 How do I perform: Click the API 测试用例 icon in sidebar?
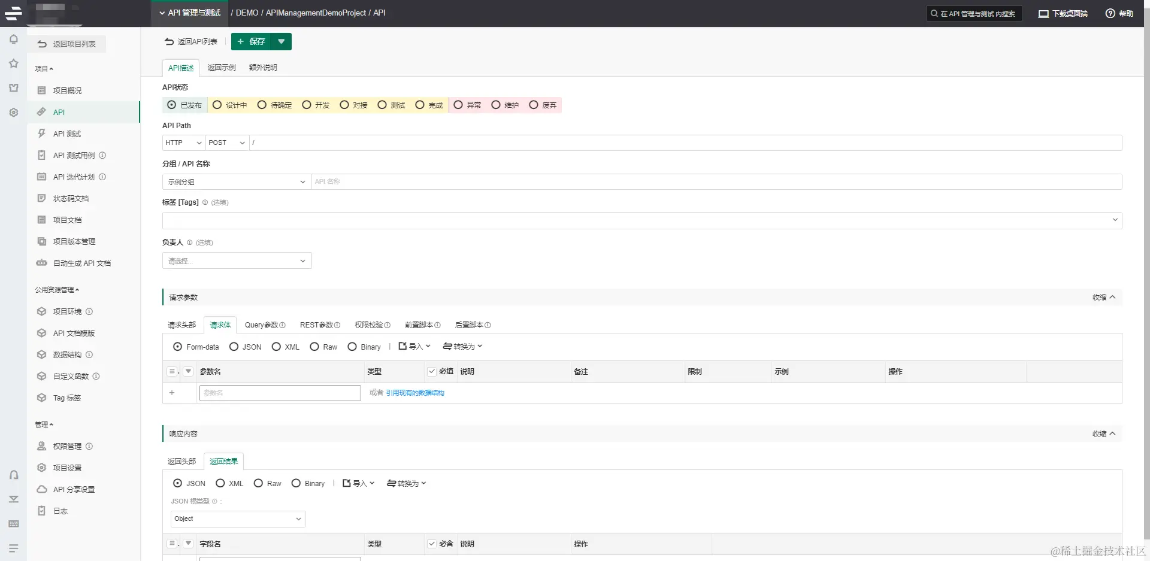pyautogui.click(x=41, y=155)
